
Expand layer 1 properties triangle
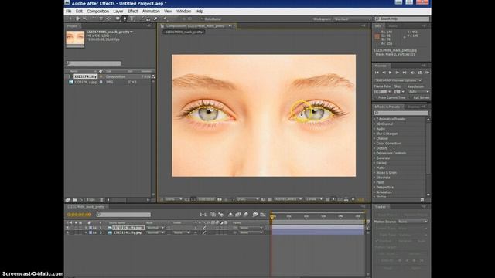[86, 228]
